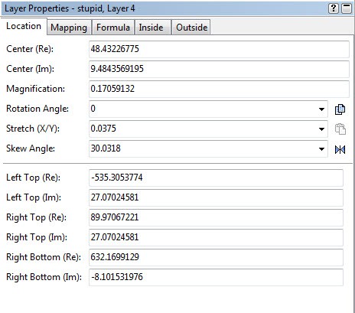Click the 'Layer Properties - stupid, Layer 4' title

click(x=70, y=8)
